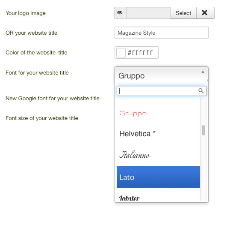Viewport: 227px width, 228px height.
Task: Collapse the Gruppo font dropdown header
Action: [x=162, y=76]
